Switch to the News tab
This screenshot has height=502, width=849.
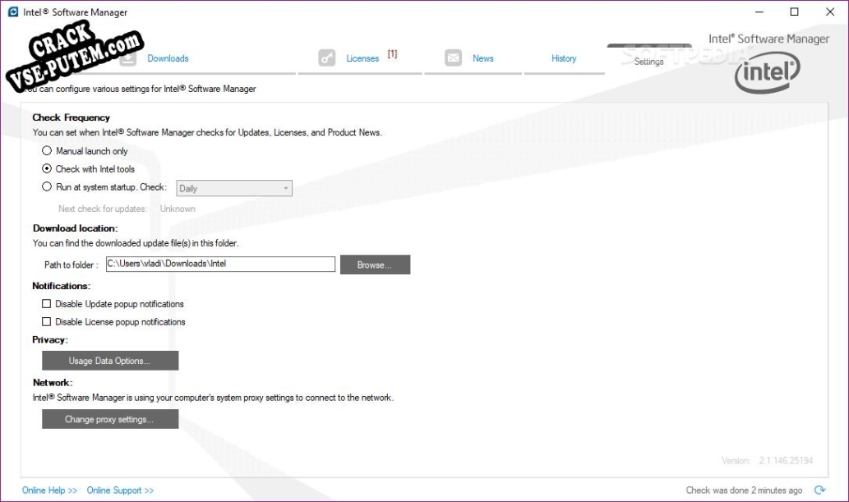tap(483, 58)
